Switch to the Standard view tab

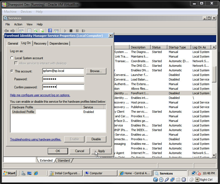point(64,160)
